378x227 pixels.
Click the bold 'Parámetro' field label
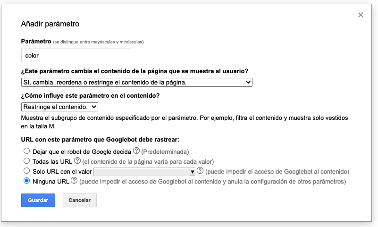[36, 42]
